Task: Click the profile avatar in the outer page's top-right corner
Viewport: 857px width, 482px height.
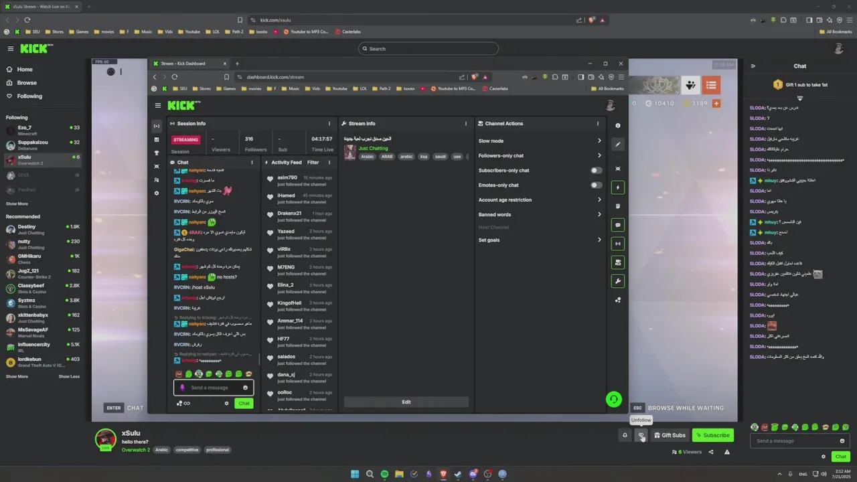Action: pyautogui.click(x=838, y=48)
